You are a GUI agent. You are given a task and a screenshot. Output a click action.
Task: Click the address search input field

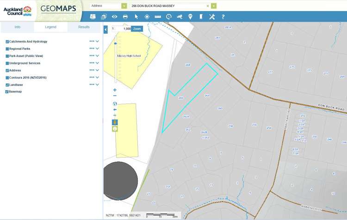(x=167, y=6)
